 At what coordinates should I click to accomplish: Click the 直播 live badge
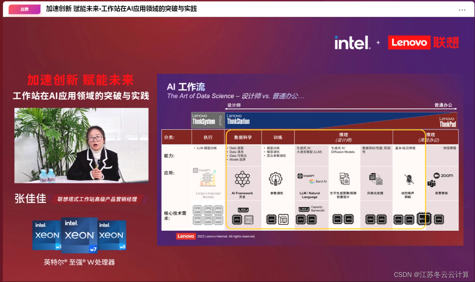[24, 9]
